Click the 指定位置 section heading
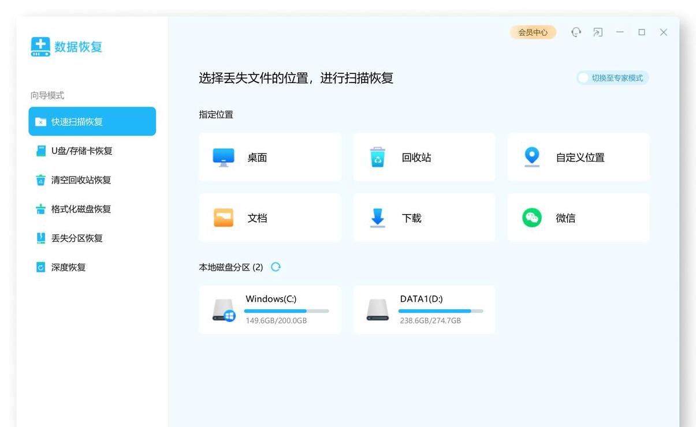 (216, 115)
